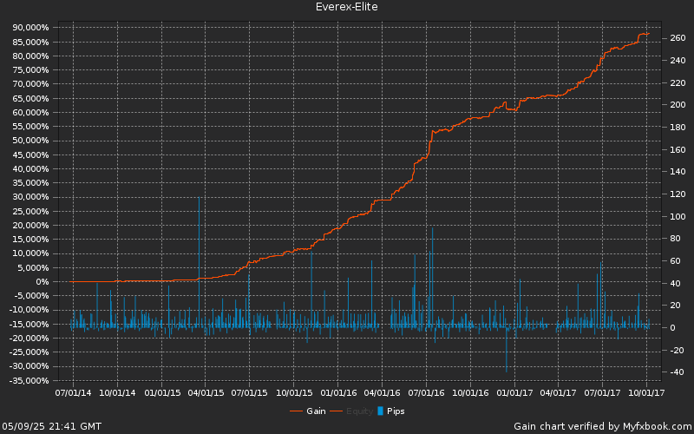Click the large negative pips bar before 01/01/17
The height and width of the screenshot is (434, 694).
pyautogui.click(x=507, y=350)
